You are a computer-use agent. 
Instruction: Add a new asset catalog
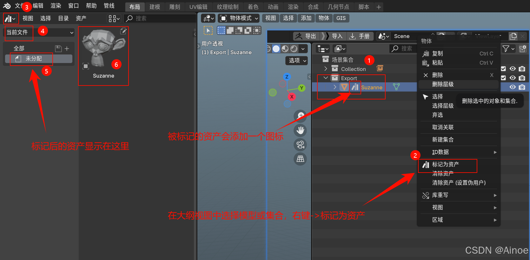pos(67,48)
